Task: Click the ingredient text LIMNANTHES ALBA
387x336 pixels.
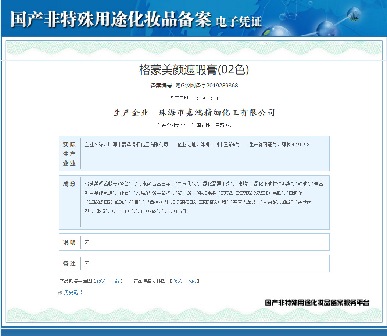Action: [107, 202]
